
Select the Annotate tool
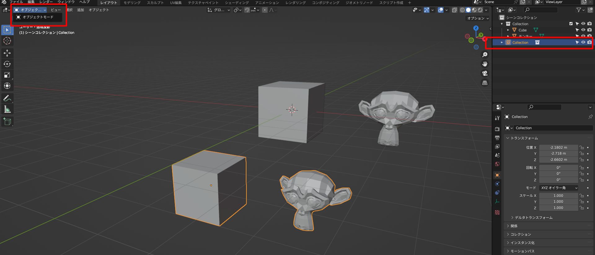point(7,98)
